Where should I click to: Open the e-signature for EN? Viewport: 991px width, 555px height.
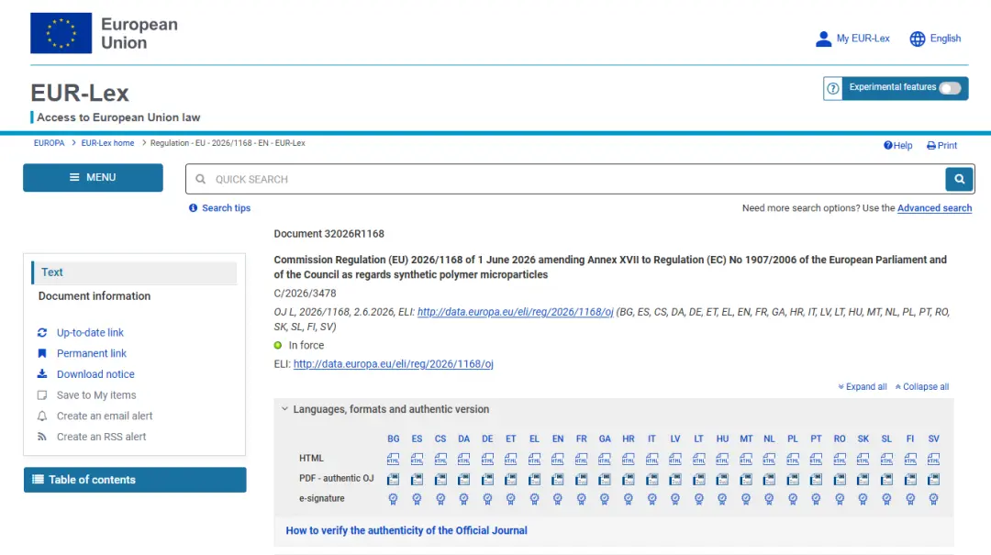click(x=558, y=499)
